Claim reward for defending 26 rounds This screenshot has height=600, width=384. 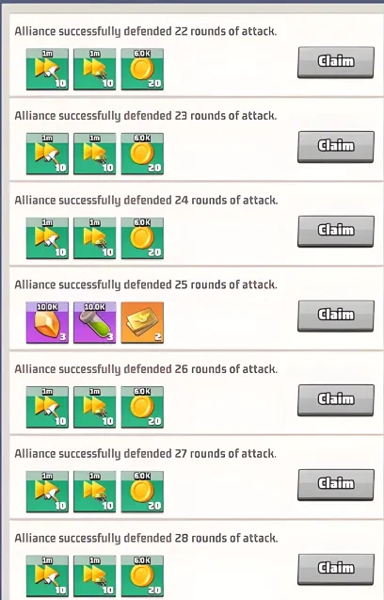pos(336,400)
